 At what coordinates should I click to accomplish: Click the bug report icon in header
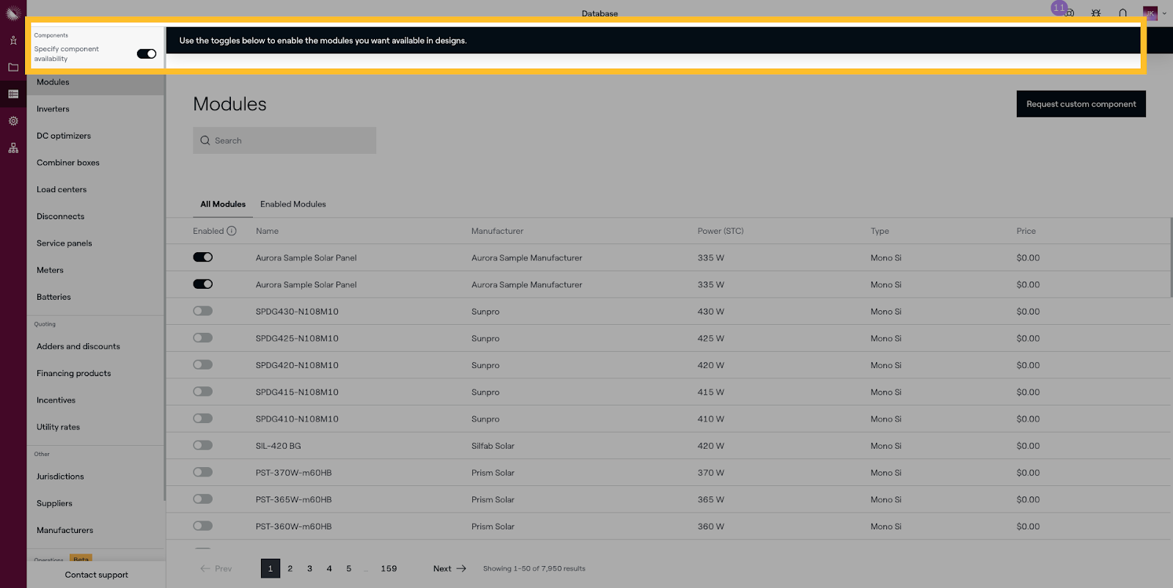pos(1096,13)
